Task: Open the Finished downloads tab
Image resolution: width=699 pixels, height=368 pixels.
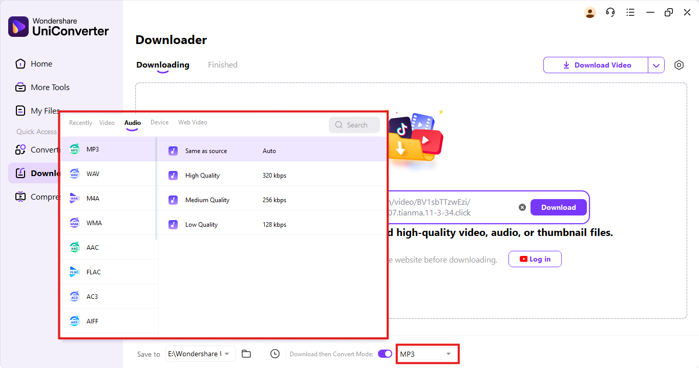Action: click(223, 65)
